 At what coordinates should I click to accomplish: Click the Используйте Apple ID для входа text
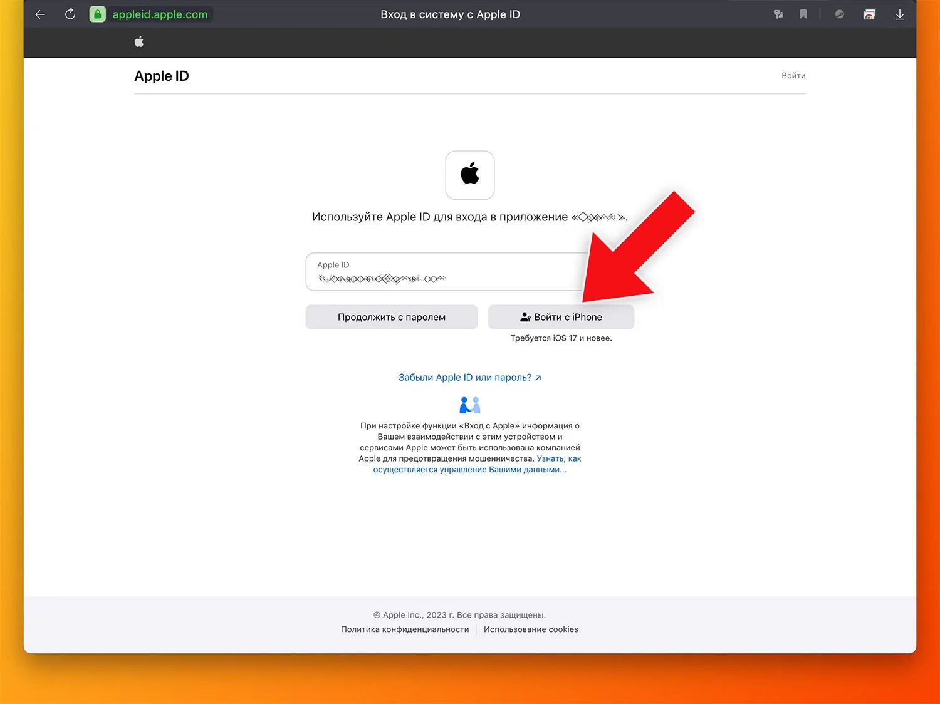[x=470, y=217]
